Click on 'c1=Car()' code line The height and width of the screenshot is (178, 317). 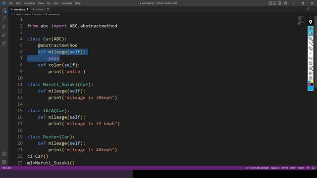tap(38, 156)
